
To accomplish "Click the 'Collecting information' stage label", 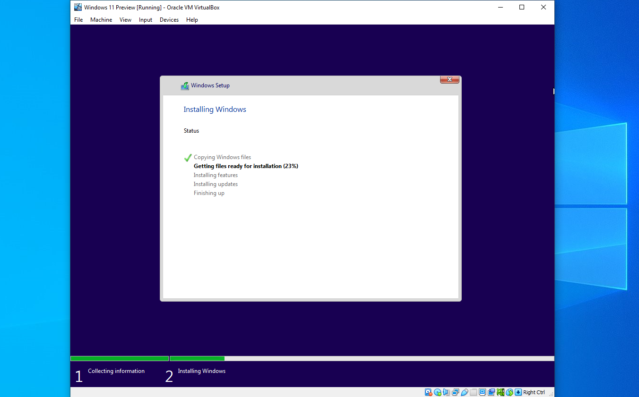I will 116,371.
